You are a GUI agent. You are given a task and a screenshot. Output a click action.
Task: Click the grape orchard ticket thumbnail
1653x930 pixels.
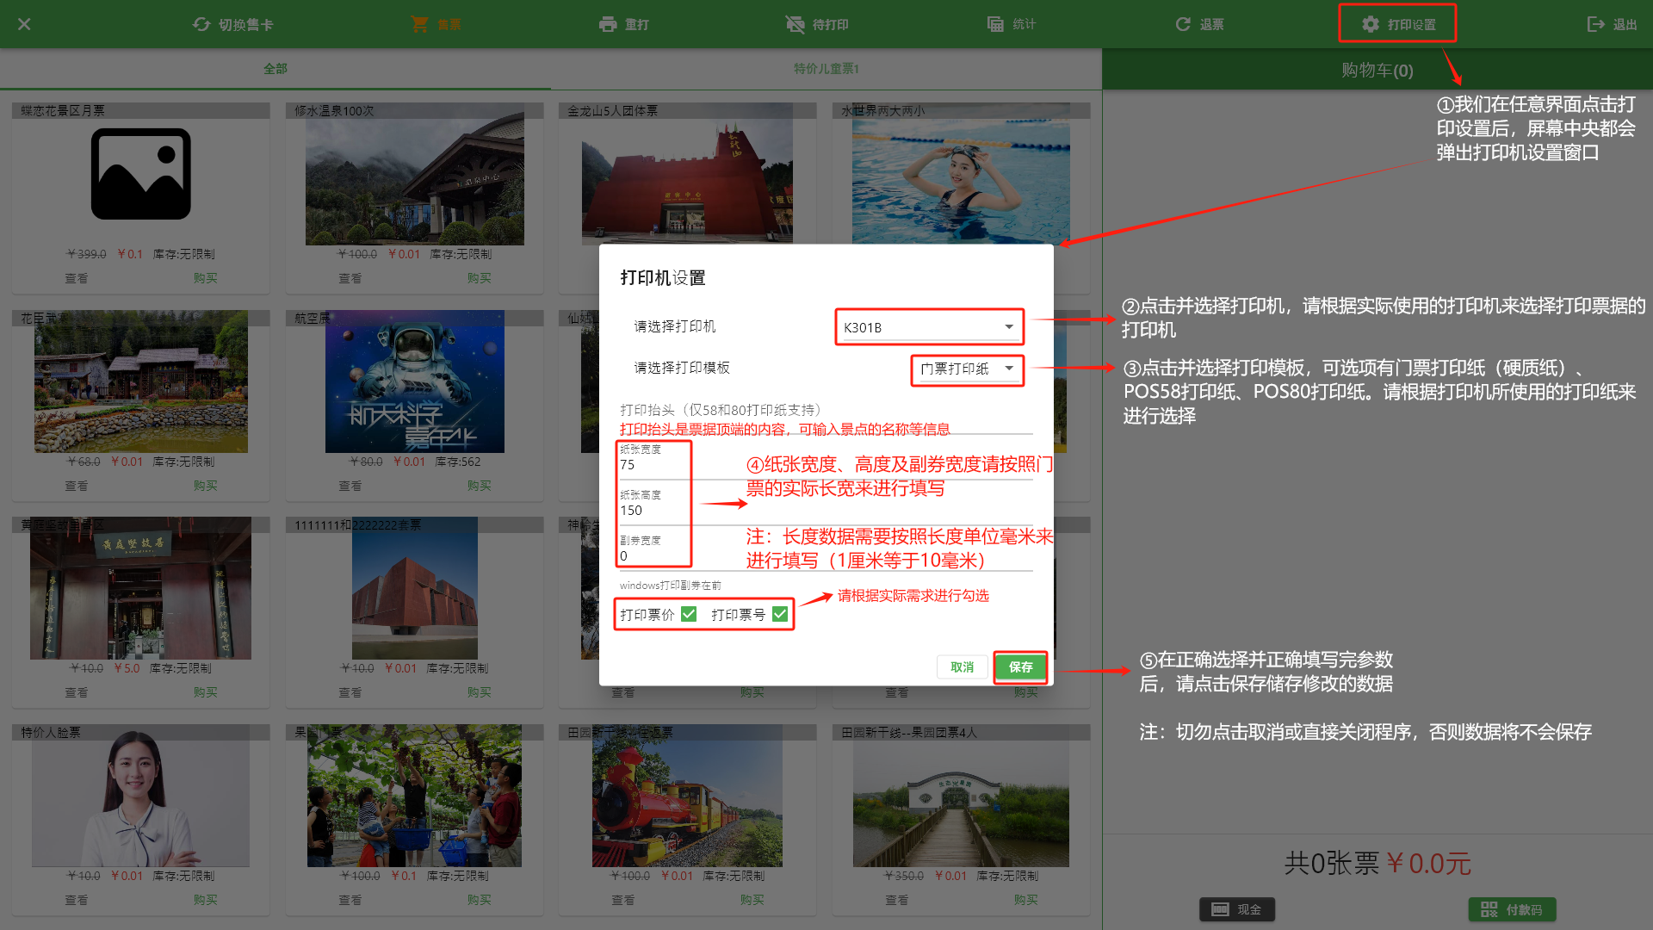tap(415, 796)
